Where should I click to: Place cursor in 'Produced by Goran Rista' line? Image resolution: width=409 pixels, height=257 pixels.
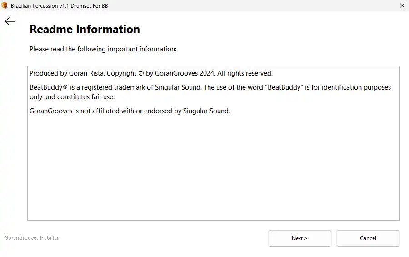click(x=151, y=73)
